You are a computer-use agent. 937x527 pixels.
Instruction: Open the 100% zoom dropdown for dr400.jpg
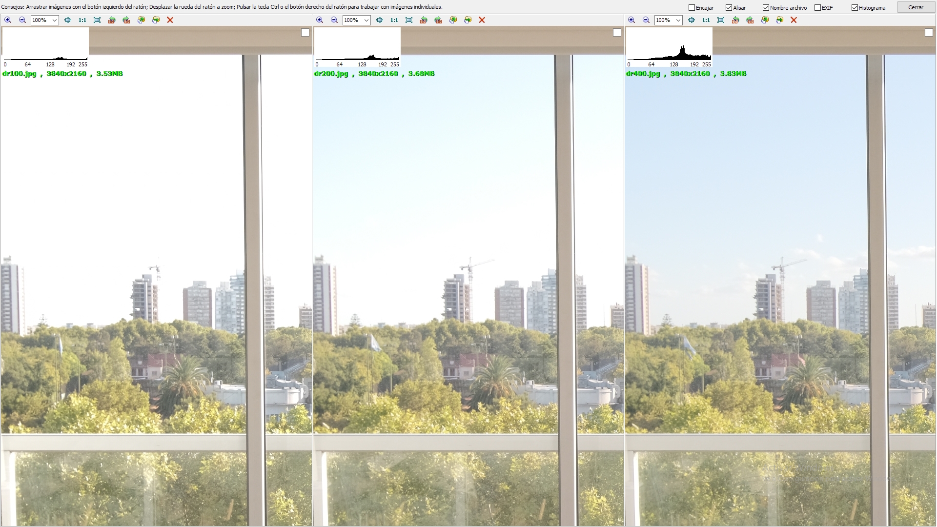click(678, 20)
